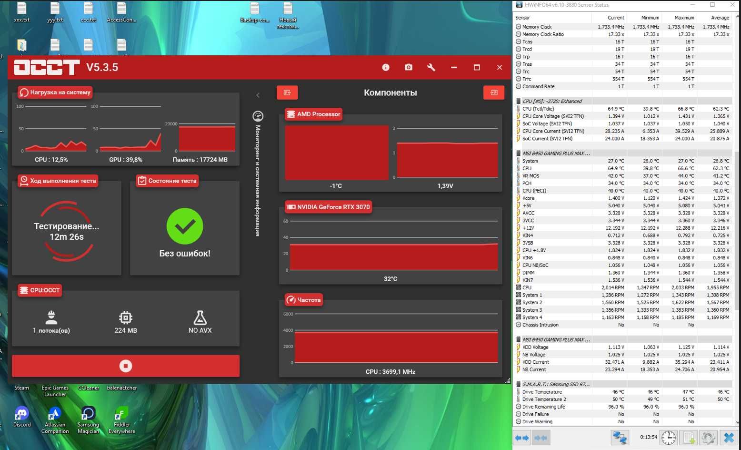Open OCCT settings wrench icon
741x450 pixels.
431,67
